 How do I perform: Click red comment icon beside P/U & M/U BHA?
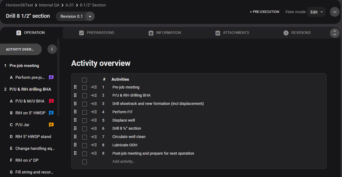tap(51, 101)
